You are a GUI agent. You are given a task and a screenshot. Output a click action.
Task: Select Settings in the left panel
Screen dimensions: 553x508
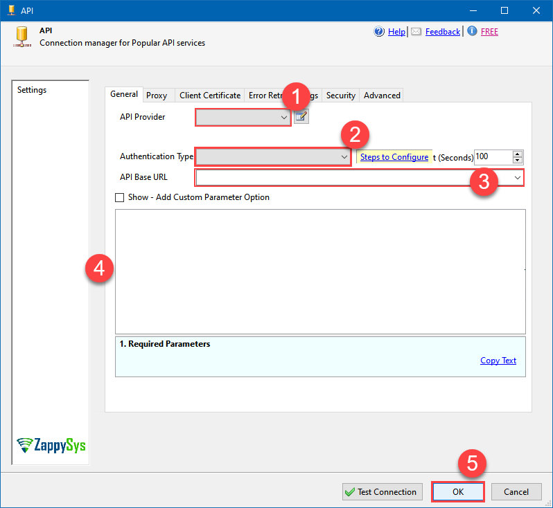click(x=32, y=90)
